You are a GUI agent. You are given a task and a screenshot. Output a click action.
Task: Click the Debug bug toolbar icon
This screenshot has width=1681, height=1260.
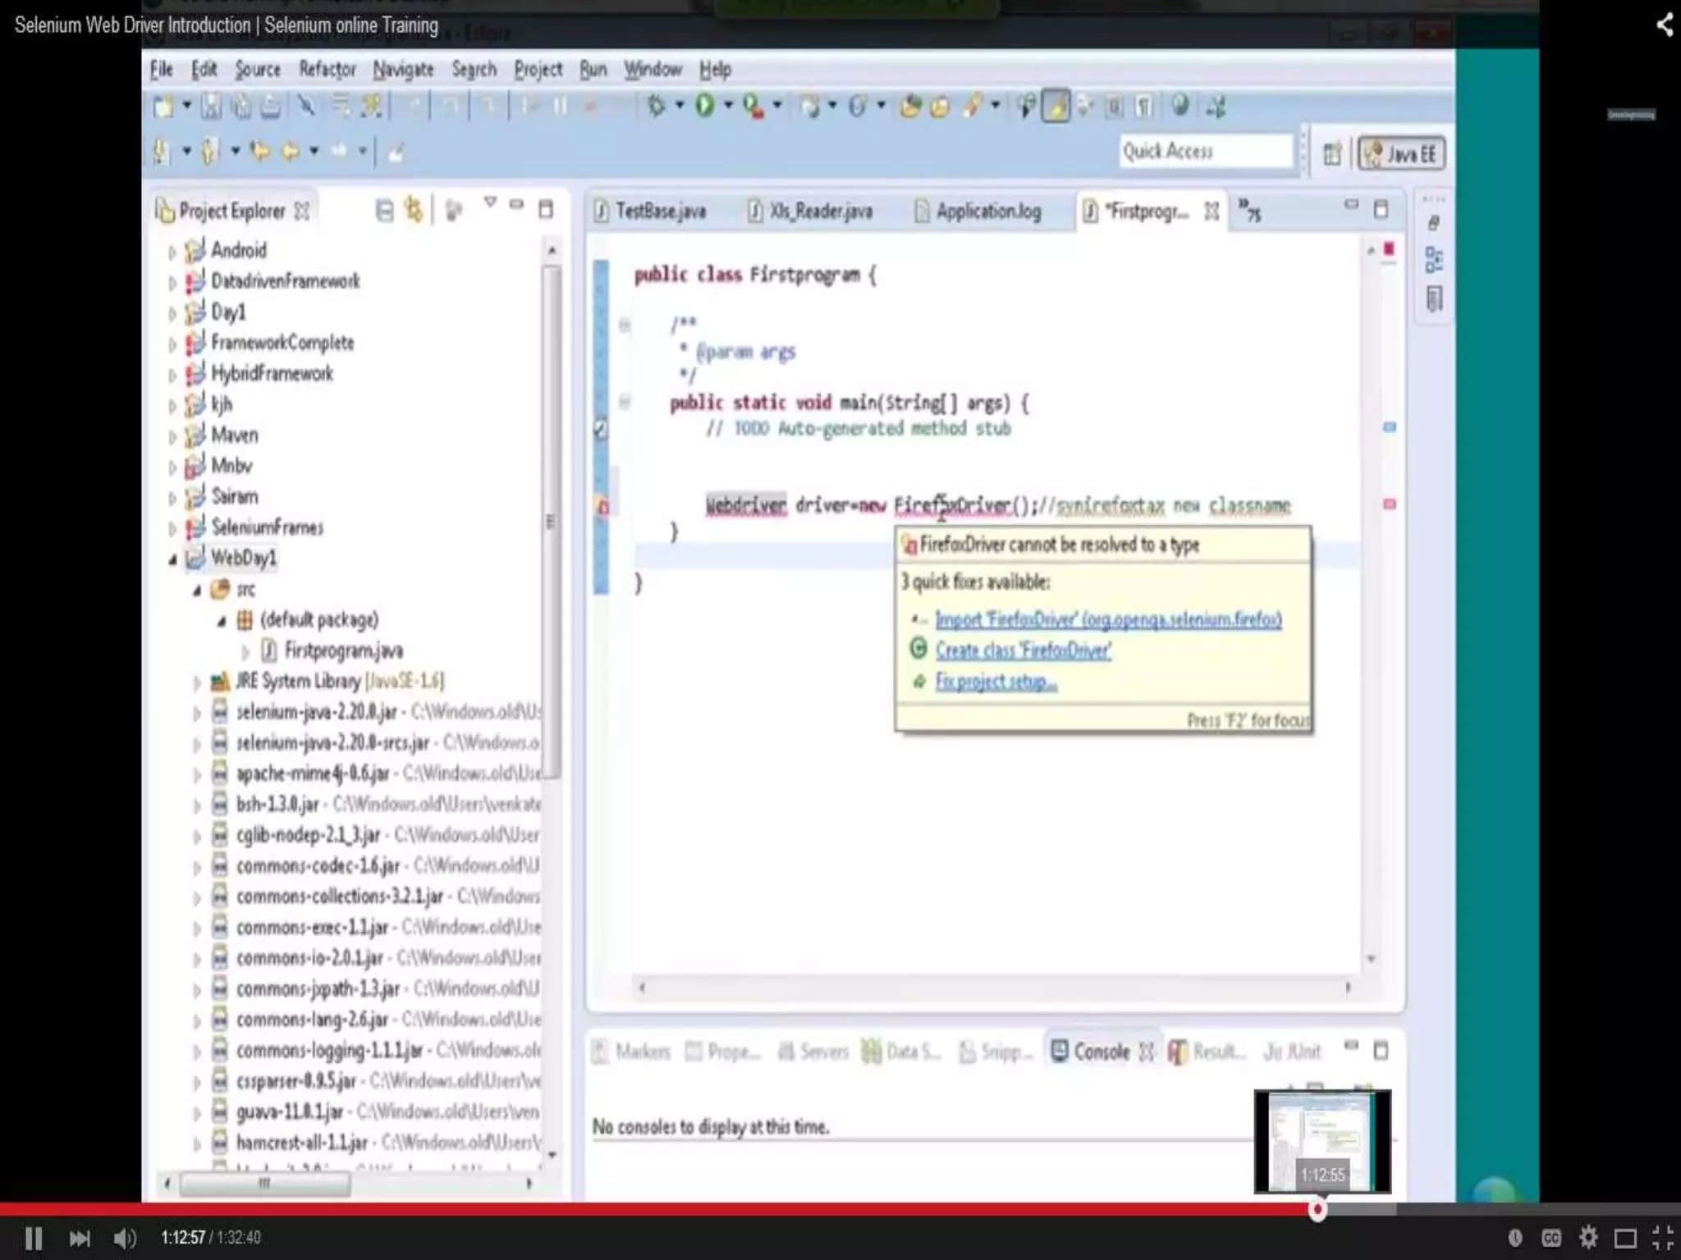coord(656,106)
